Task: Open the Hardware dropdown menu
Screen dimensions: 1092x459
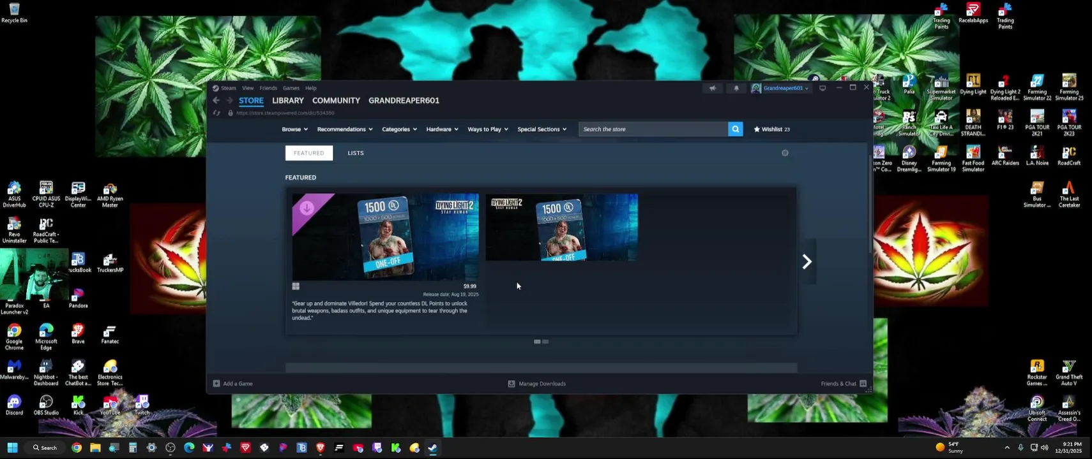Action: pyautogui.click(x=443, y=129)
